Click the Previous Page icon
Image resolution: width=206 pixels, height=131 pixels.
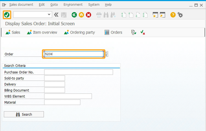[x=131, y=15]
